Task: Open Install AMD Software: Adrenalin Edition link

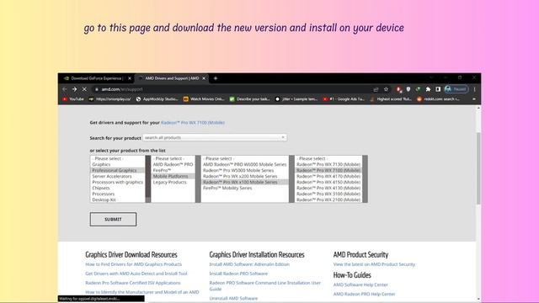Action: tap(249, 264)
